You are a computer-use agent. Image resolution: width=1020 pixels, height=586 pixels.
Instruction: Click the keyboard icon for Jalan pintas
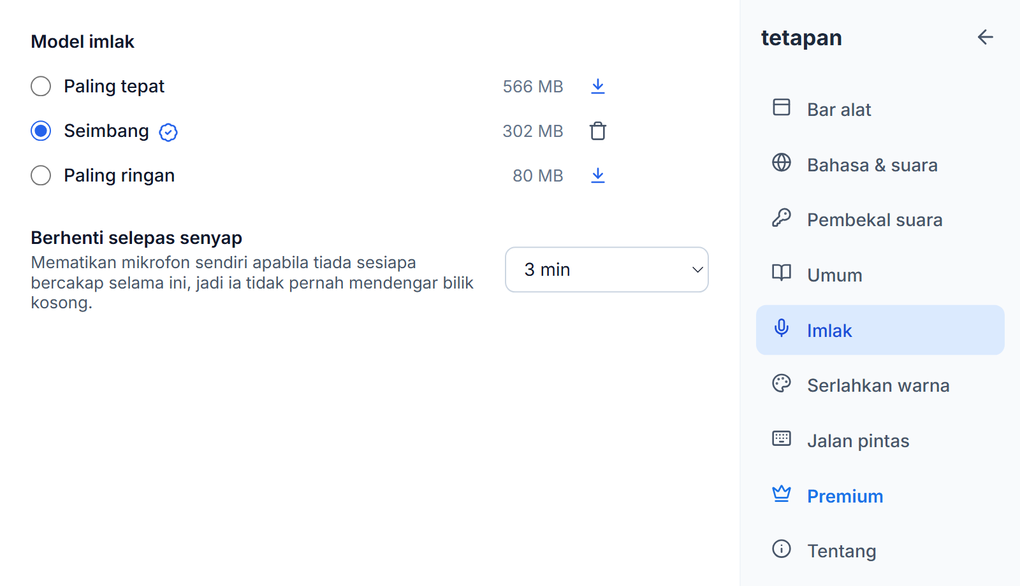[781, 438]
